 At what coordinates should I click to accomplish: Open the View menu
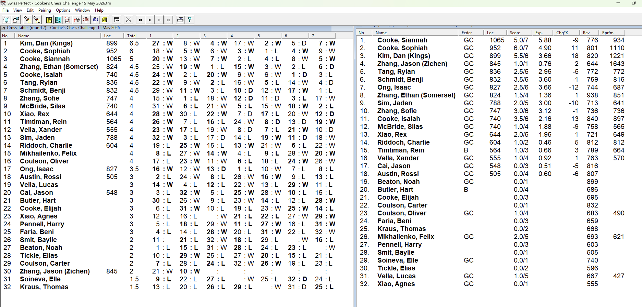[x=17, y=10]
